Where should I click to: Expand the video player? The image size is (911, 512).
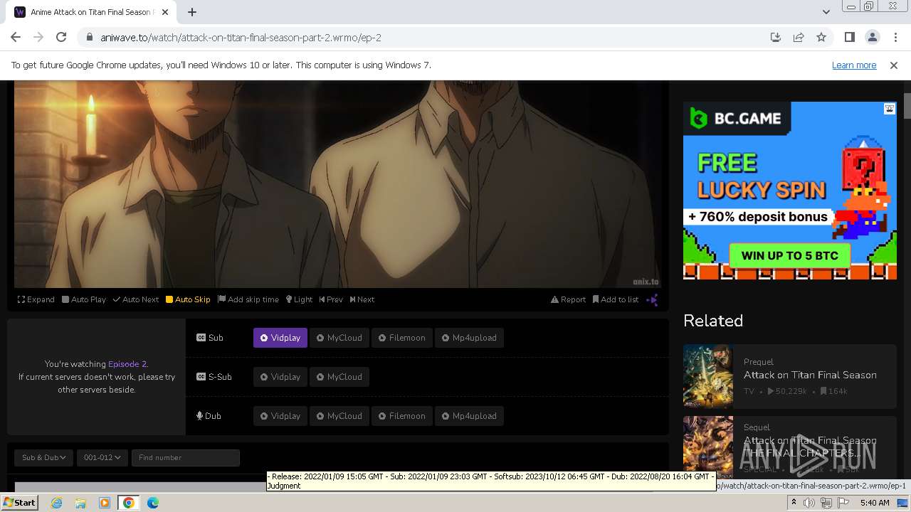point(36,299)
